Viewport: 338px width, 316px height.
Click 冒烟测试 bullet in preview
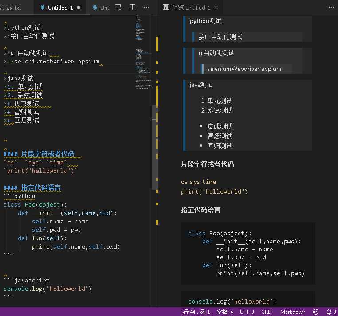(x=220, y=136)
